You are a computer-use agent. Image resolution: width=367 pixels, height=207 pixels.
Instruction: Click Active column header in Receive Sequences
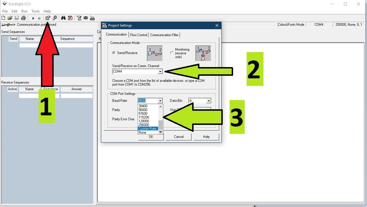click(12, 89)
